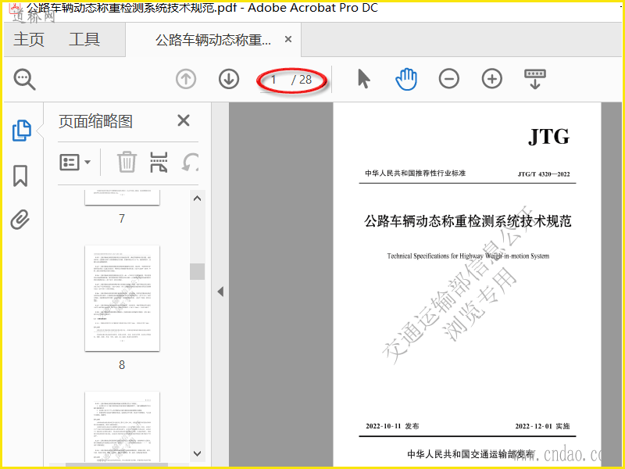Click the 2022-12-01 实施 date text
Screen dimensions: 625x469
(542, 426)
